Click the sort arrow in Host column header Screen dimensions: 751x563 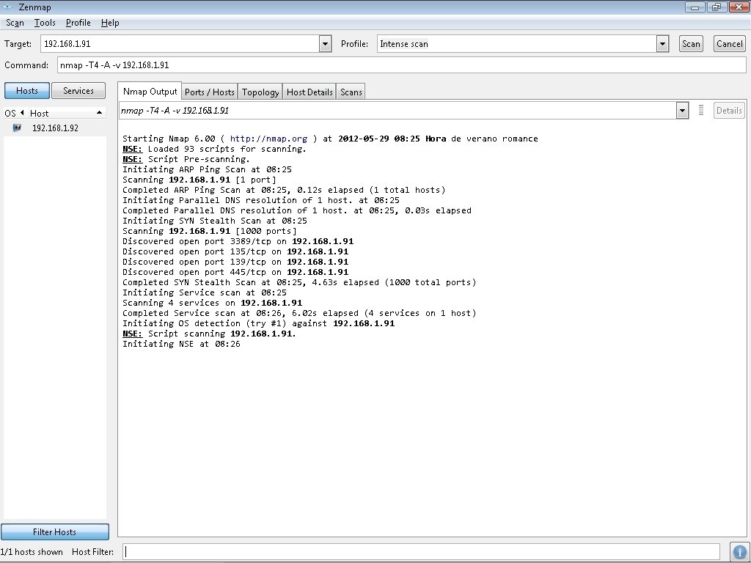click(x=99, y=113)
